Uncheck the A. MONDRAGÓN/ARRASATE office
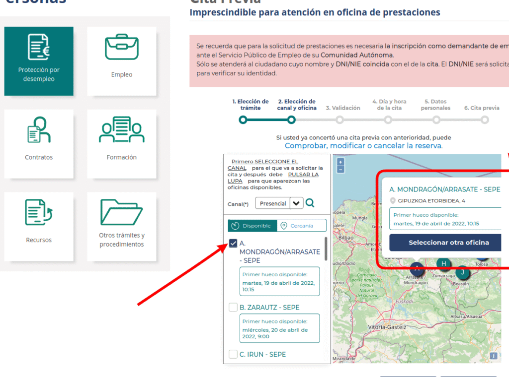509x377 pixels. (x=233, y=243)
